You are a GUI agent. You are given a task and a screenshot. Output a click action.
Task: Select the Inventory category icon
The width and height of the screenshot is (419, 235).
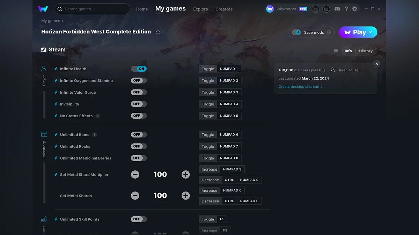44,134
